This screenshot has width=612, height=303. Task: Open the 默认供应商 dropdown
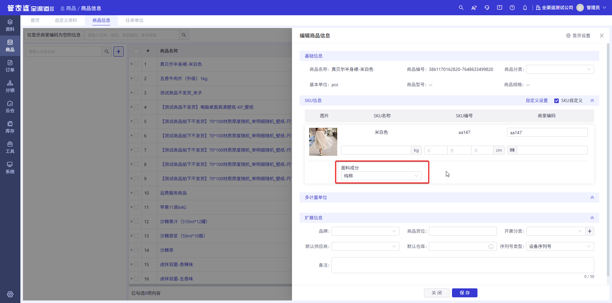(365, 246)
